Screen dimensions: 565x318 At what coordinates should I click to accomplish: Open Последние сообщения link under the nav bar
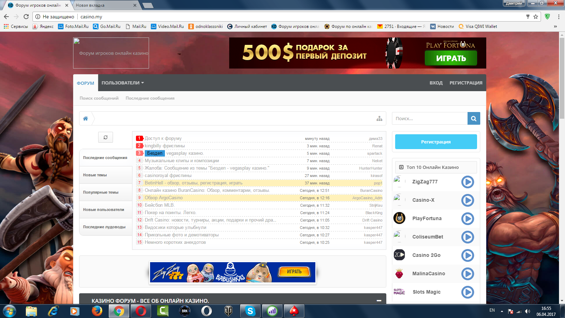click(150, 98)
